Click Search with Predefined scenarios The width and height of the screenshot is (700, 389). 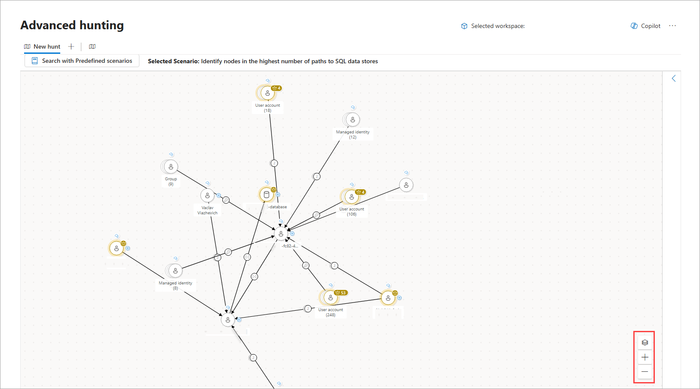tap(82, 61)
